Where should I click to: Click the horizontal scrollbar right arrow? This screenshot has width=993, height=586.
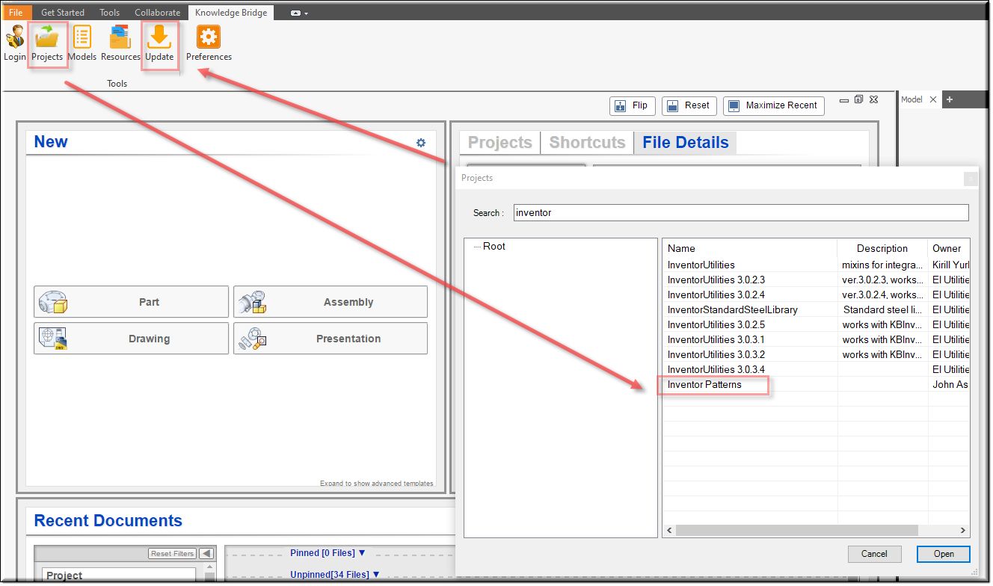pyautogui.click(x=963, y=531)
